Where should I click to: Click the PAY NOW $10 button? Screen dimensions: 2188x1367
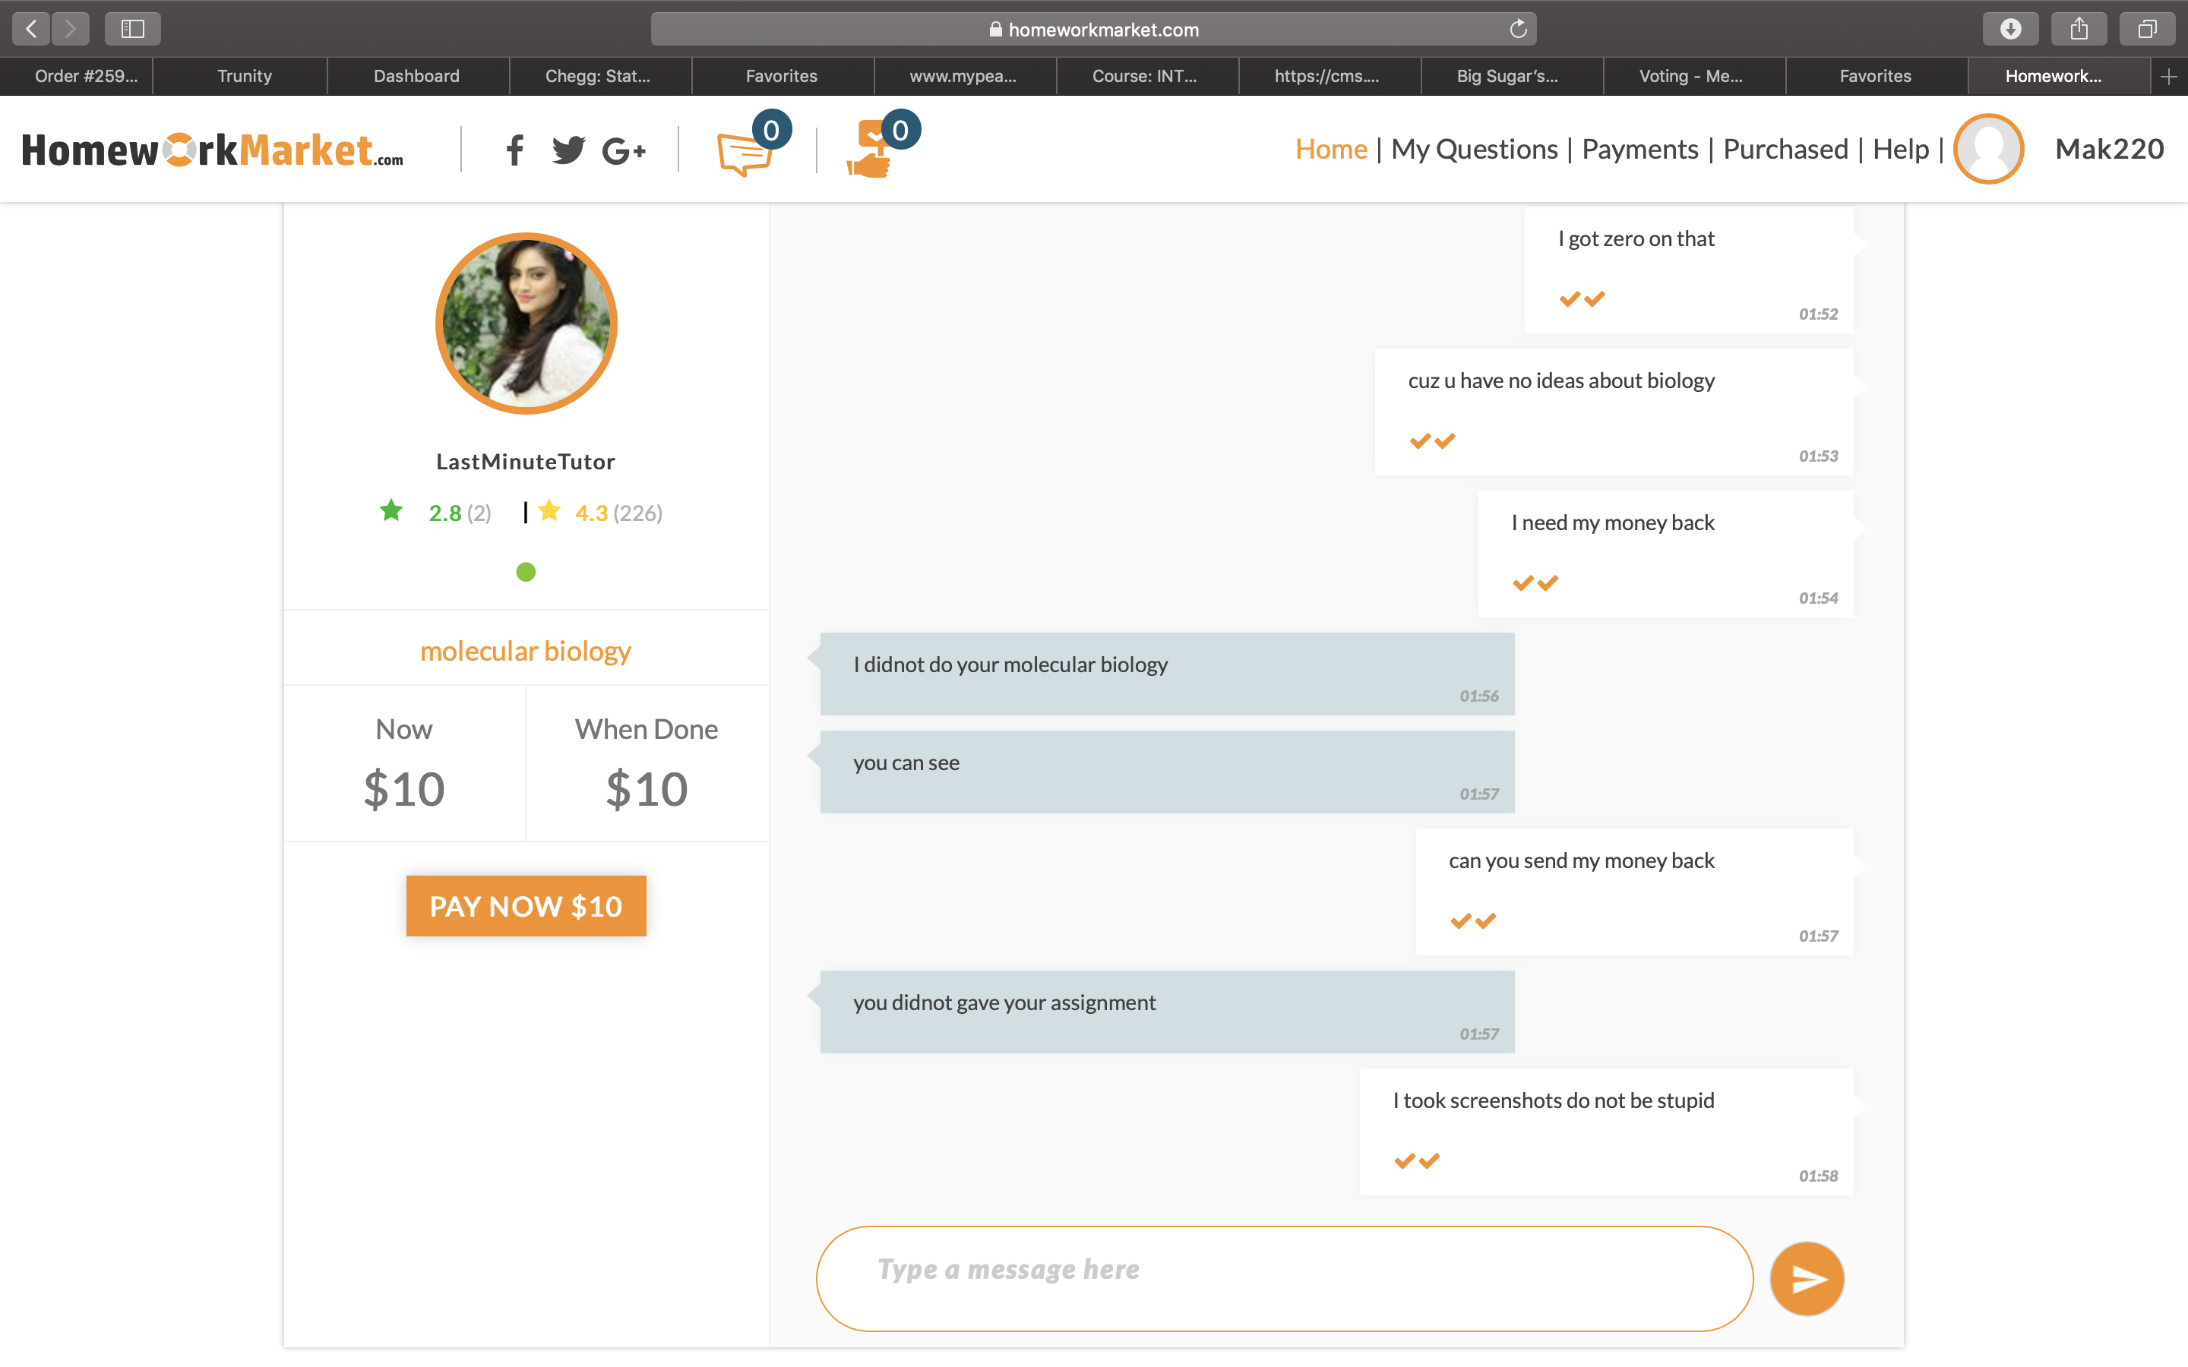[526, 906]
